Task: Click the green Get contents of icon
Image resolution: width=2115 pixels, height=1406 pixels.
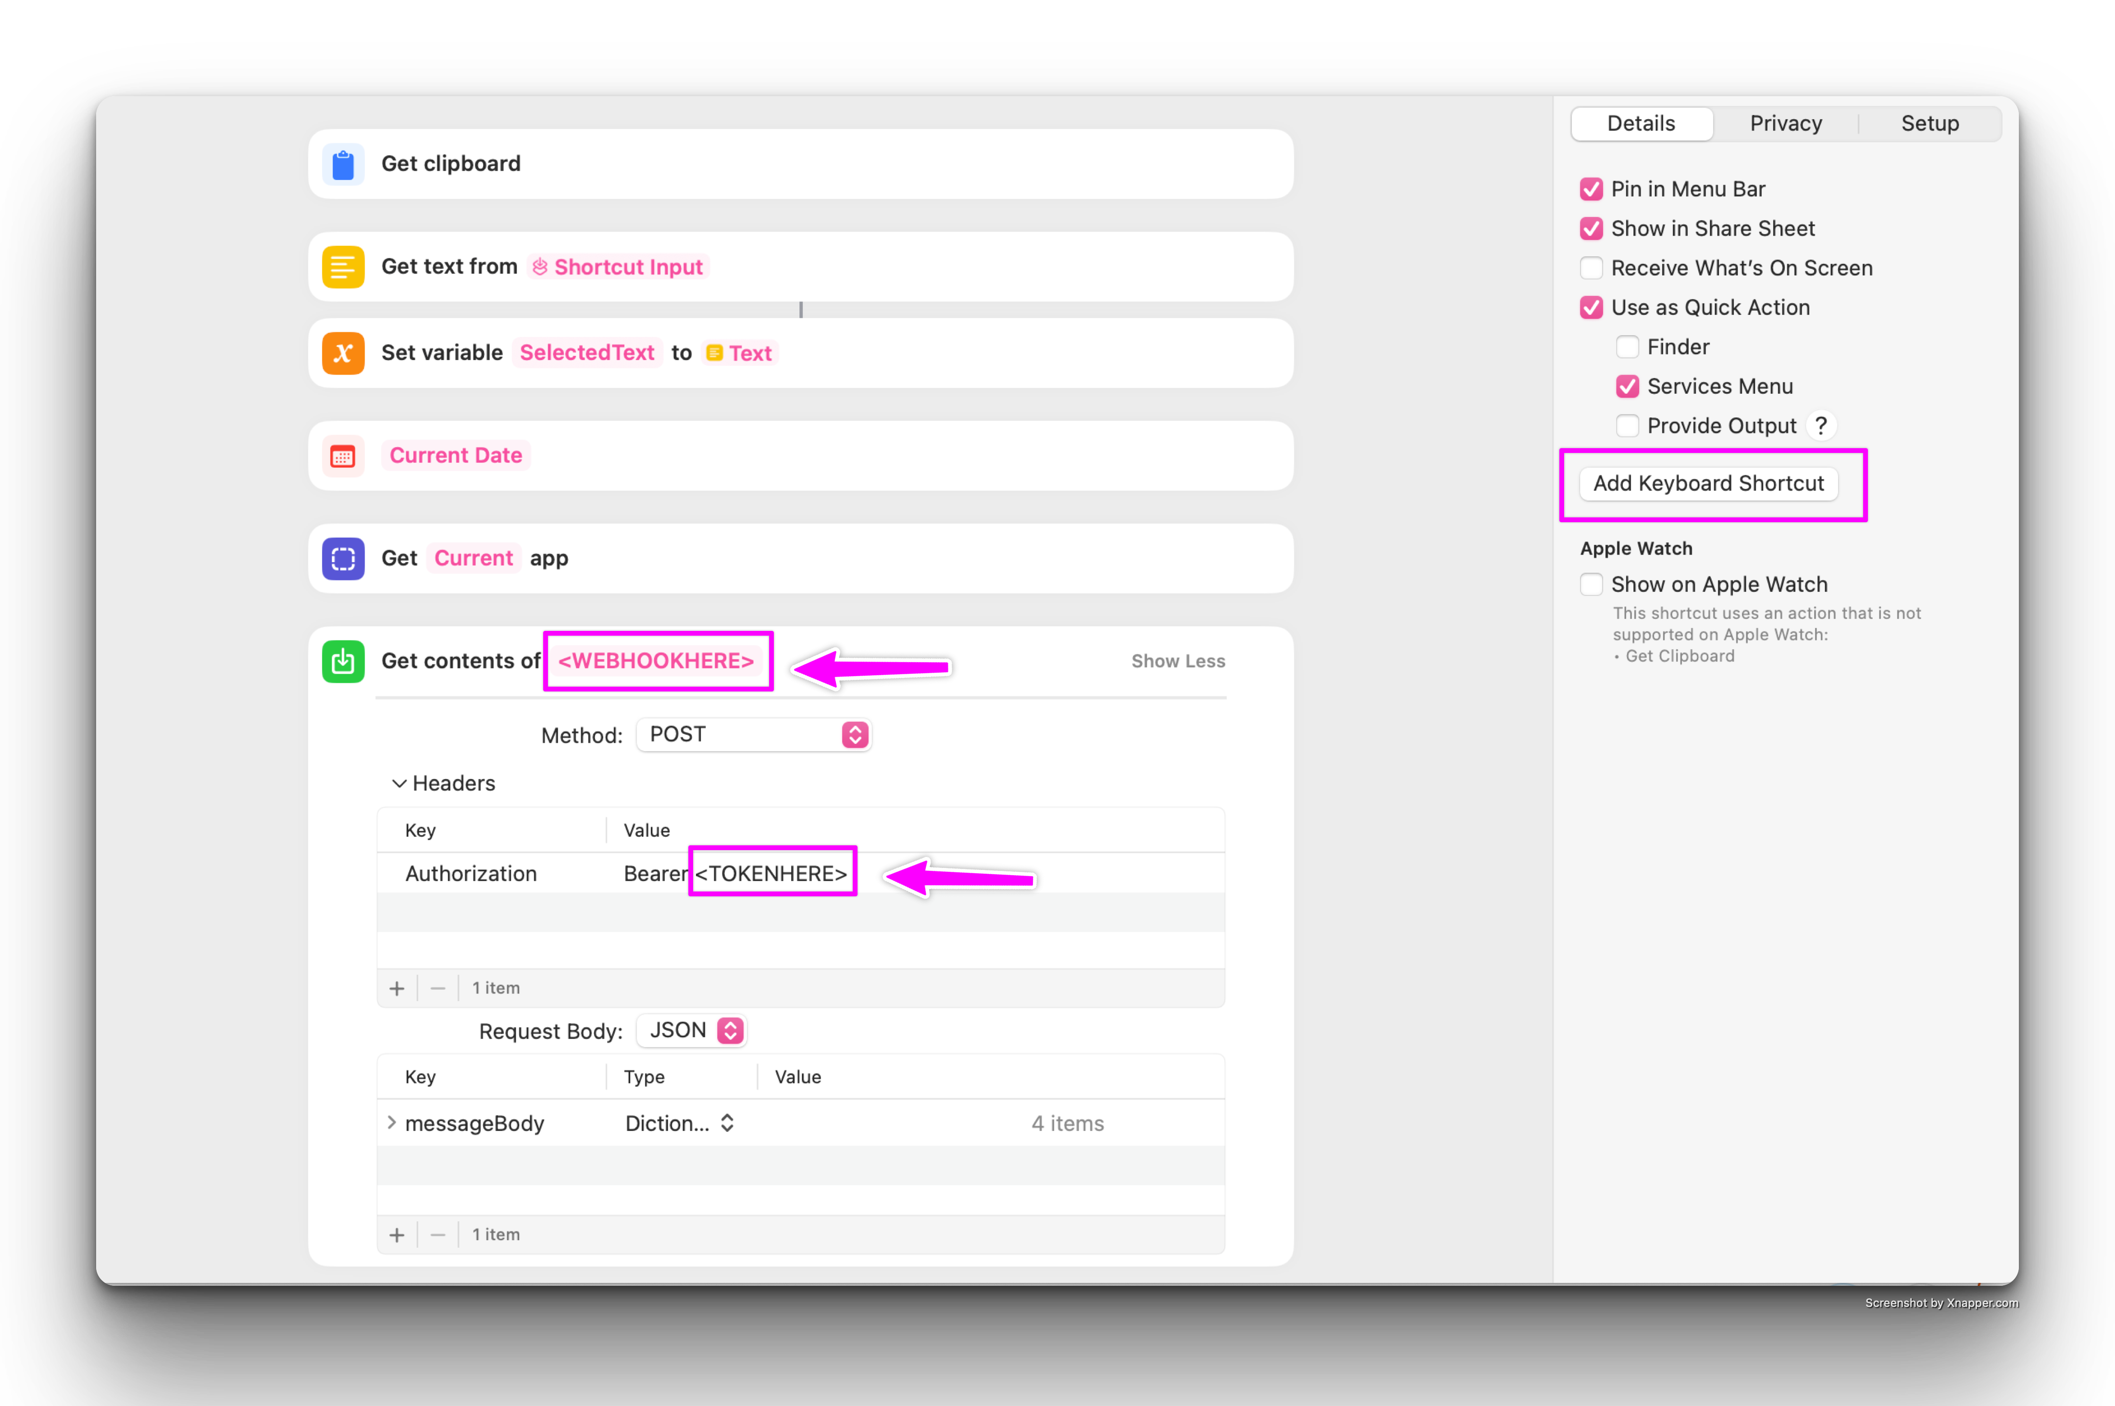Action: tap(343, 662)
